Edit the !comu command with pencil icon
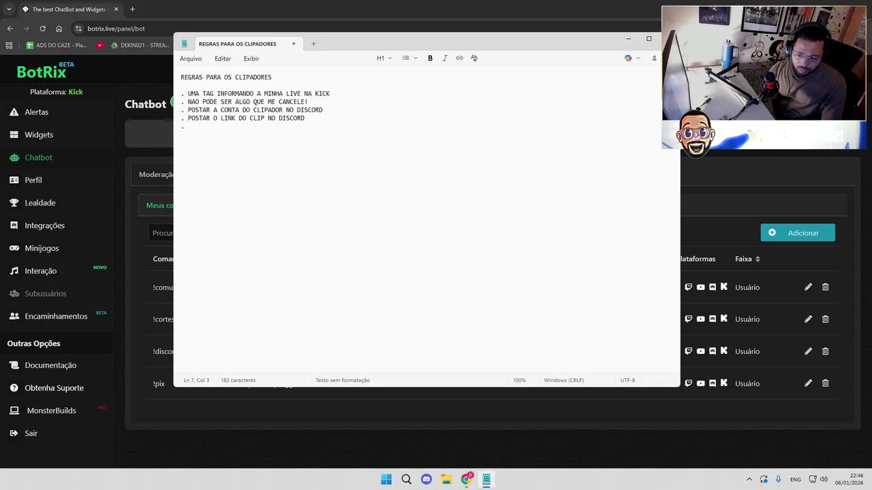This screenshot has width=872, height=490. [808, 287]
